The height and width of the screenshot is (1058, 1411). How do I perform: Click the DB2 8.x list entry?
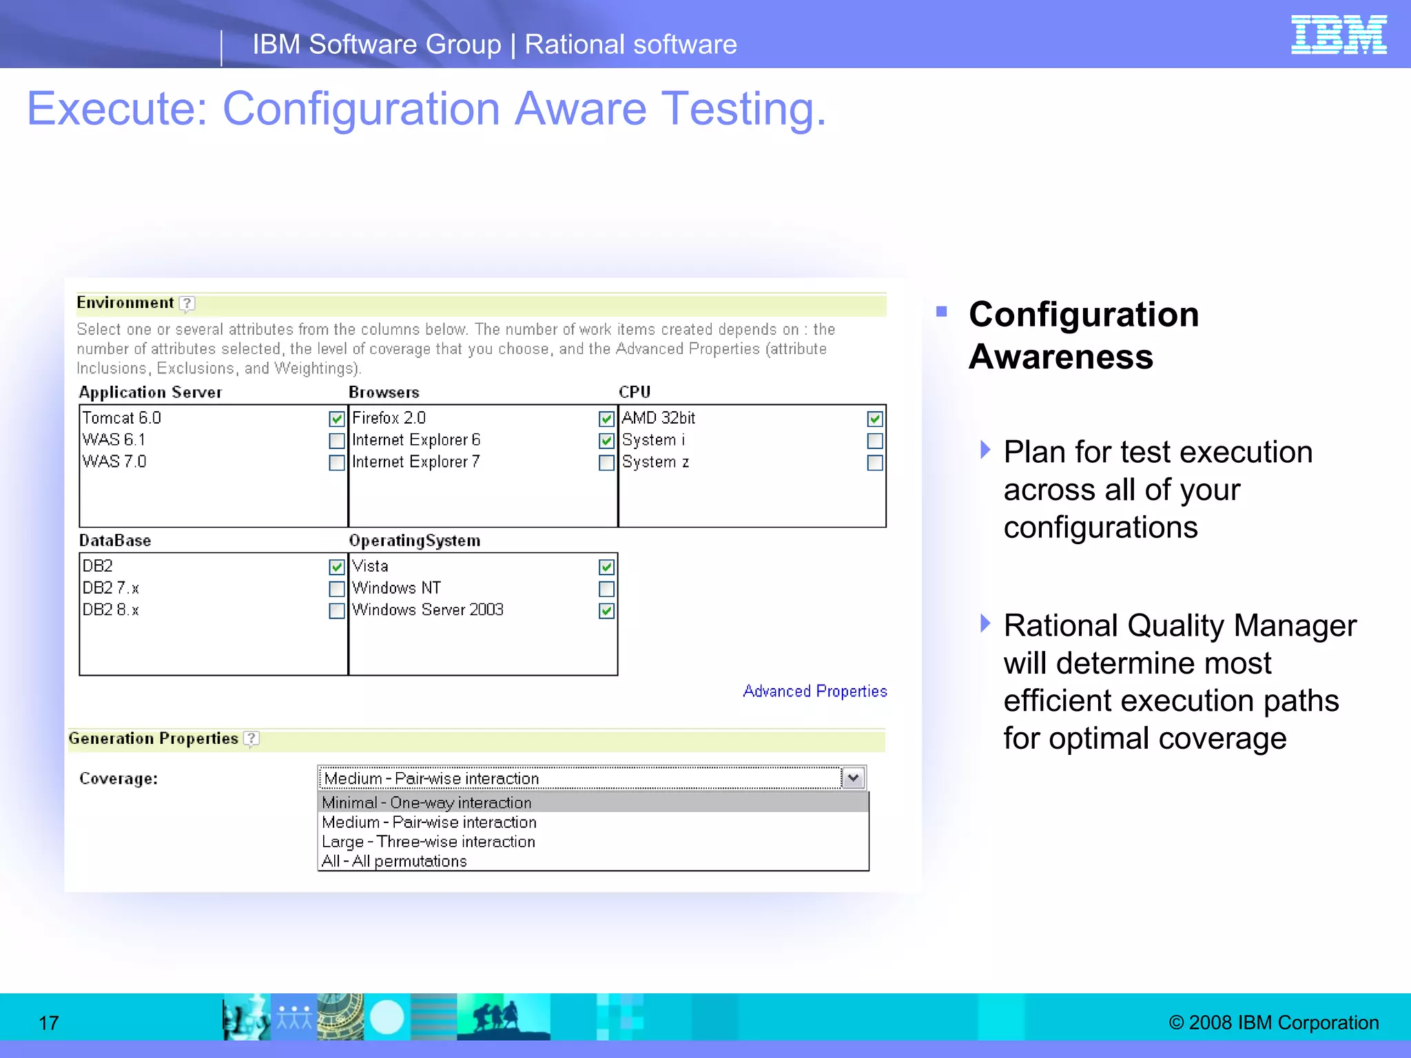tap(111, 610)
